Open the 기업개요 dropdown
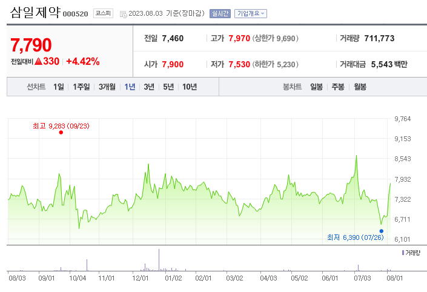The width and height of the screenshot is (427, 292). point(251,13)
